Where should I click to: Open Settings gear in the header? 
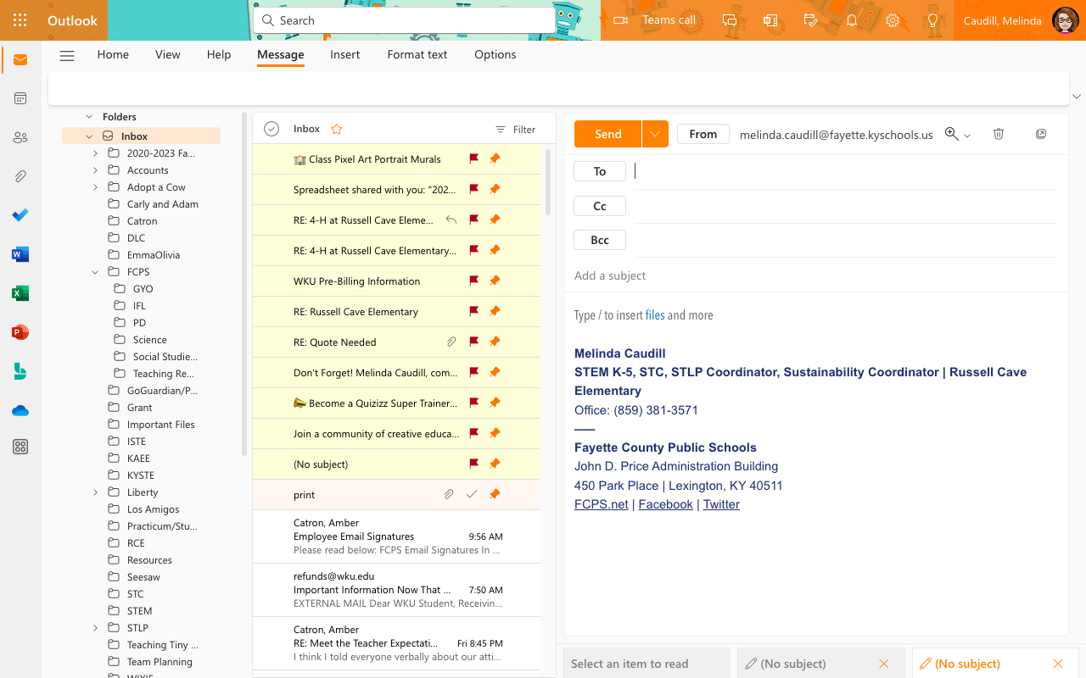pyautogui.click(x=893, y=20)
